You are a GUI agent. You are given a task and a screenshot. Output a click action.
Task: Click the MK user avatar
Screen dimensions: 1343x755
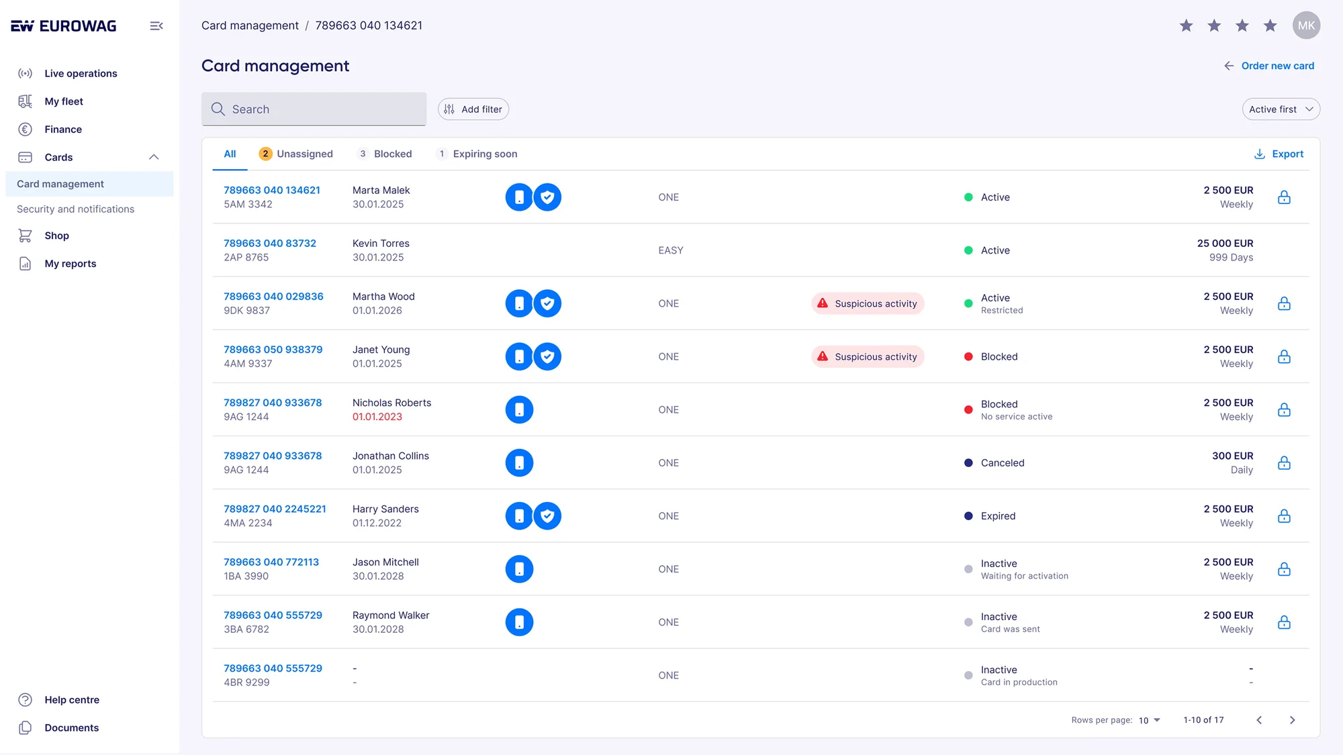1306,26
